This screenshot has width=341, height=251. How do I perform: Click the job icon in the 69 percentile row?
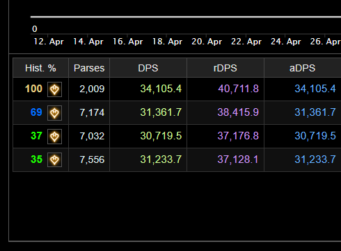tap(54, 113)
